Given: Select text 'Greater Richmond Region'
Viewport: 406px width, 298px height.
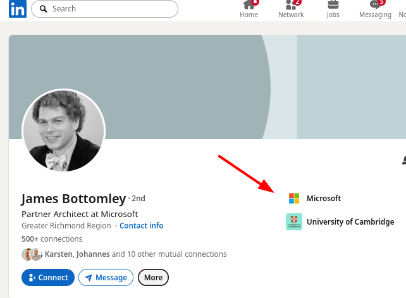Looking at the screenshot, I should (x=66, y=226).
